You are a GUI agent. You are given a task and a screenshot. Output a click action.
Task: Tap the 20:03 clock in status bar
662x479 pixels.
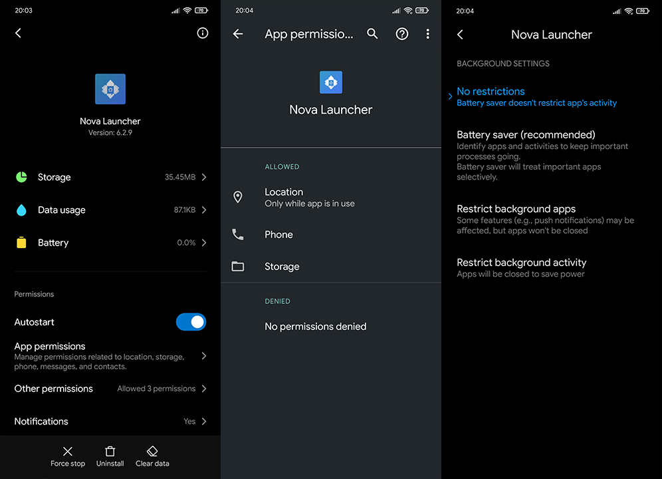(24, 11)
